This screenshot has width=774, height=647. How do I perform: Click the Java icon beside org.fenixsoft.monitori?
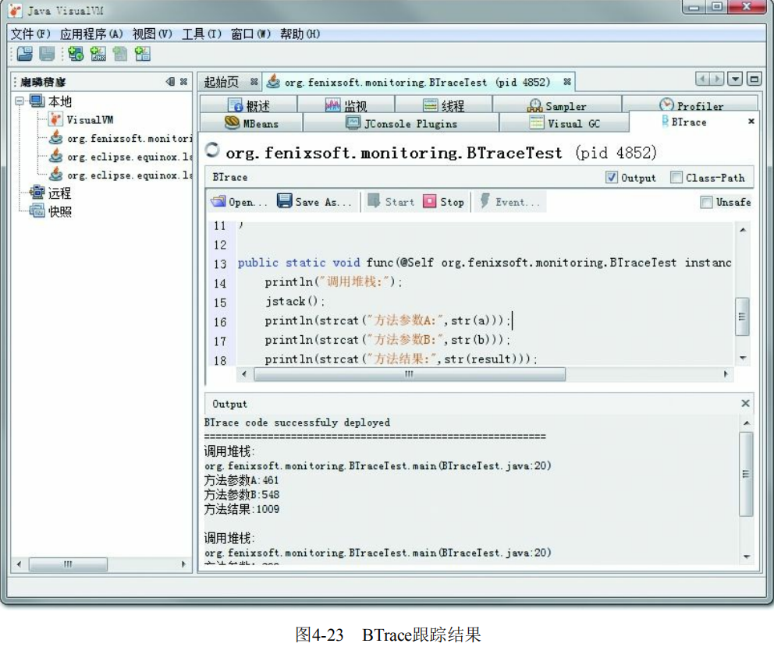55,138
